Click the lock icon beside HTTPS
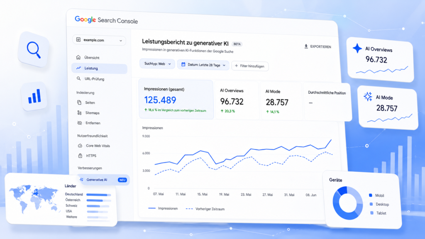Viewport: 425px width, 239px height. point(80,156)
